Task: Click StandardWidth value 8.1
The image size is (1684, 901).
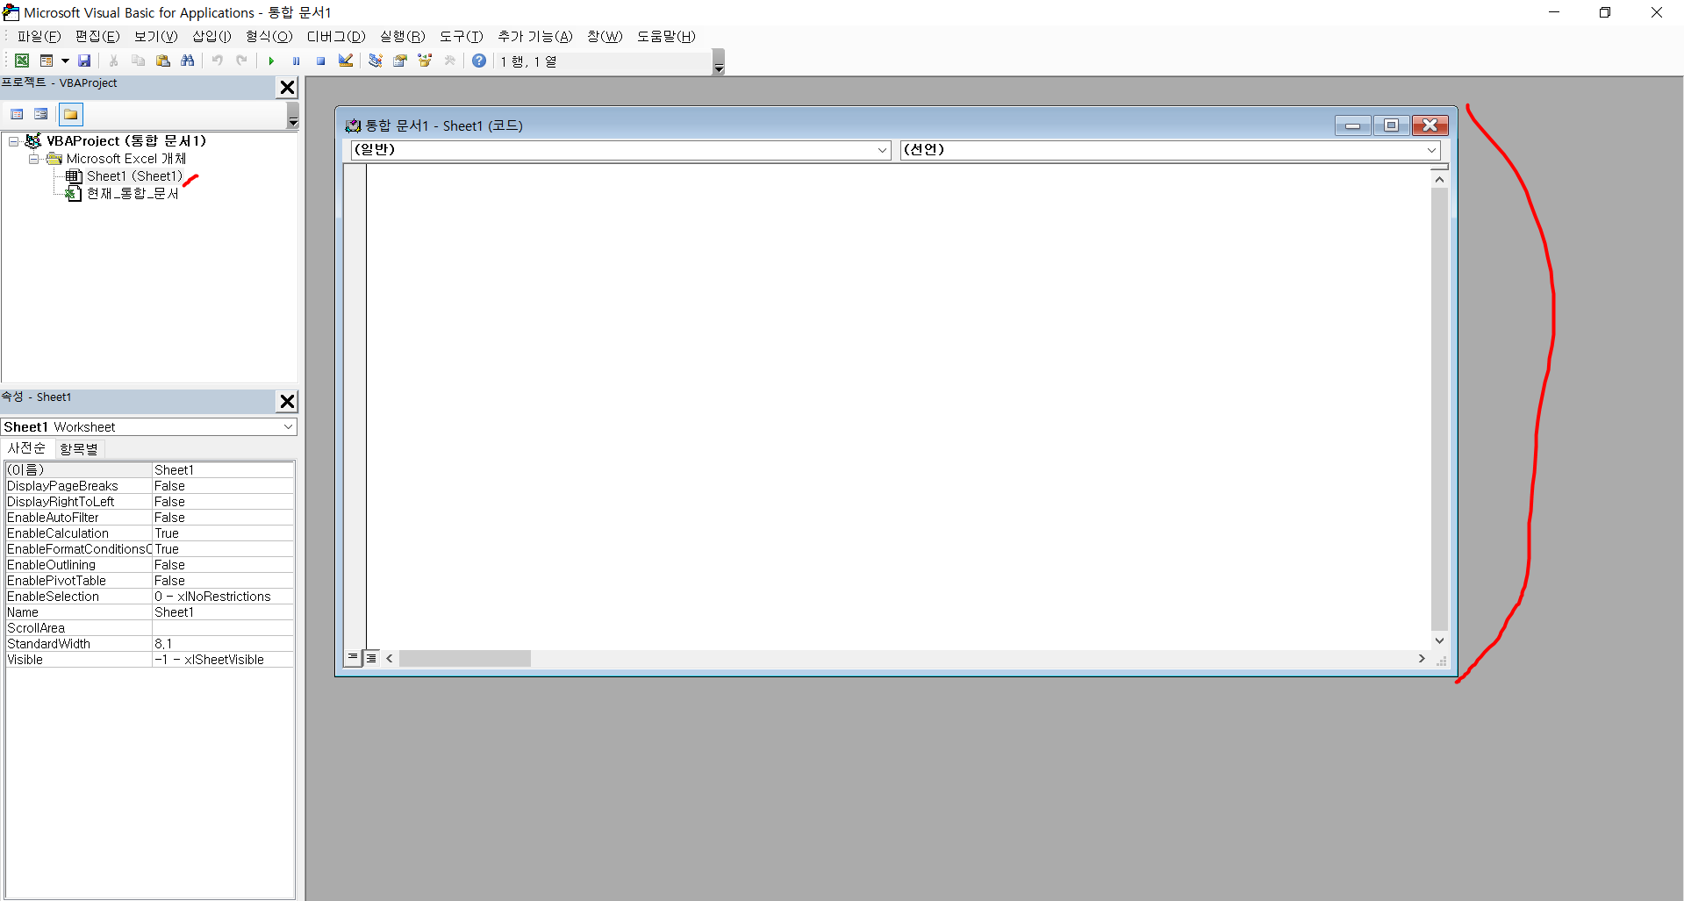Action: 223,644
